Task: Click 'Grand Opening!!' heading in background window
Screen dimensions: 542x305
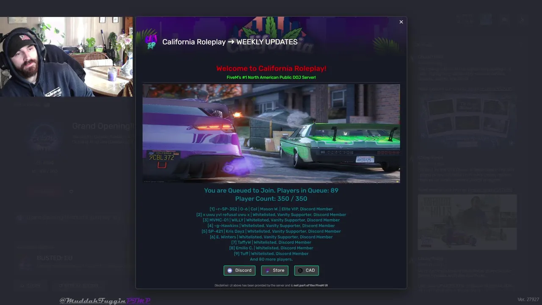Action: 103,126
